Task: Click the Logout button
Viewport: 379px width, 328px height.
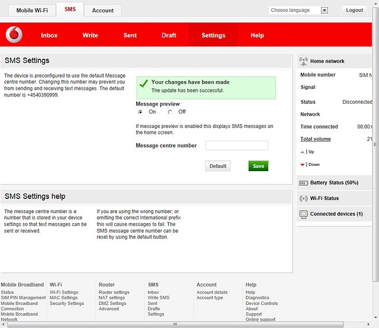Action: [x=354, y=10]
